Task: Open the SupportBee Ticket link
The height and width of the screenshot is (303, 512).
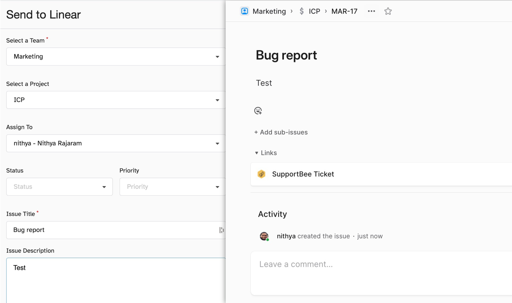Action: (303, 174)
